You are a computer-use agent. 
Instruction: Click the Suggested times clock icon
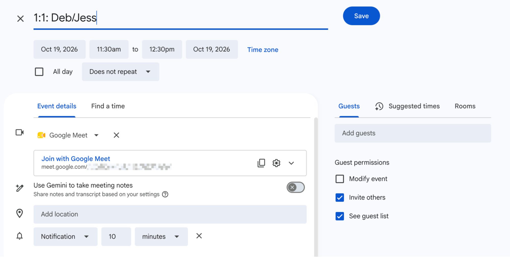click(x=379, y=106)
